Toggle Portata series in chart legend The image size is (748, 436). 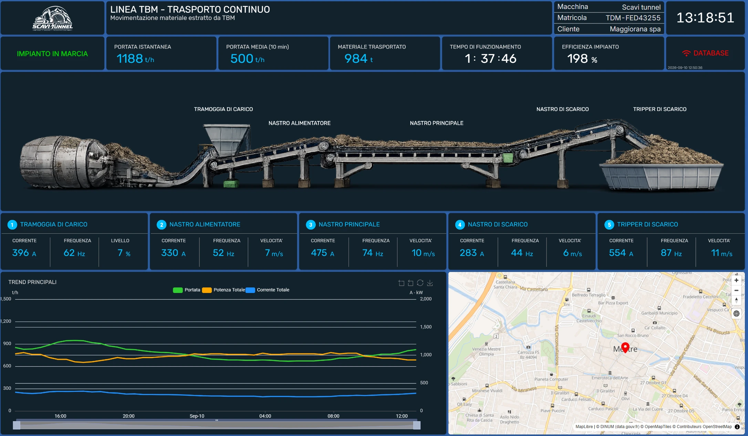click(x=186, y=290)
